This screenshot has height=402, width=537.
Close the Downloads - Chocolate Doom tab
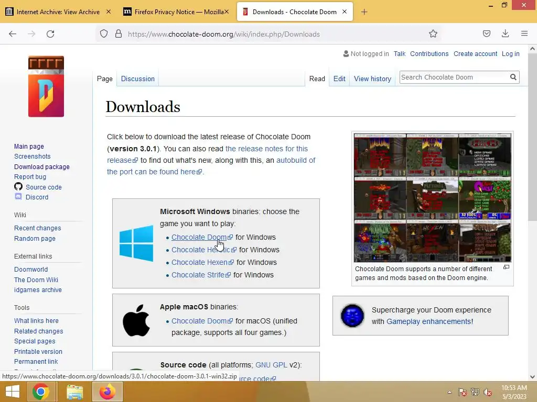(345, 12)
